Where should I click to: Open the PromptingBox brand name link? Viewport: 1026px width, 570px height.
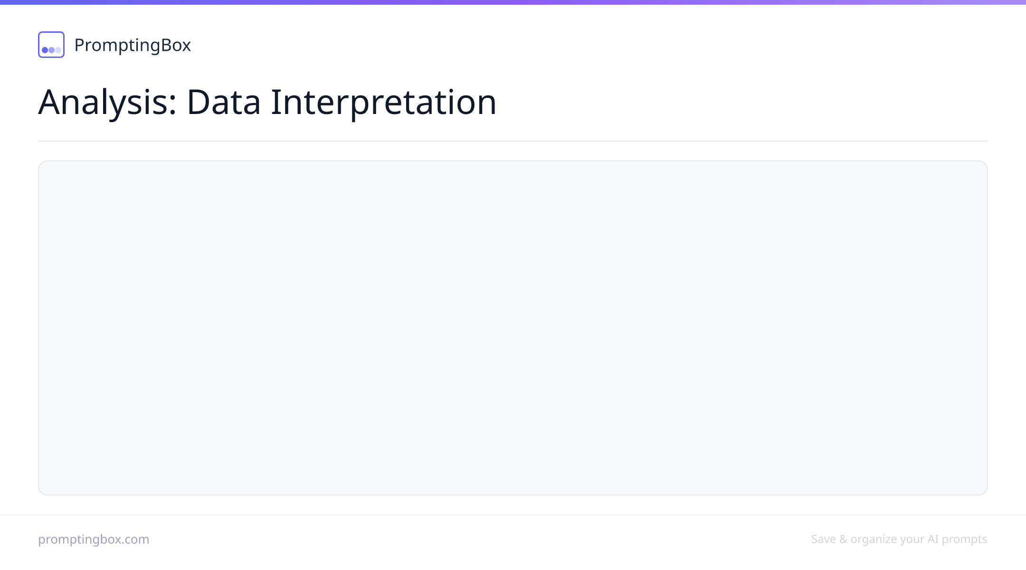pos(133,45)
